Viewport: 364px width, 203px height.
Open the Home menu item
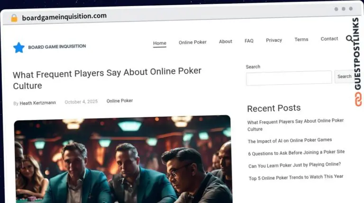159,43
